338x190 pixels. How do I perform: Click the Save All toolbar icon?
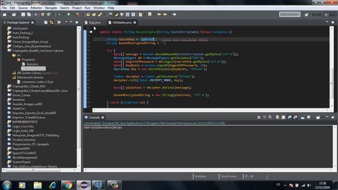click(x=29, y=14)
